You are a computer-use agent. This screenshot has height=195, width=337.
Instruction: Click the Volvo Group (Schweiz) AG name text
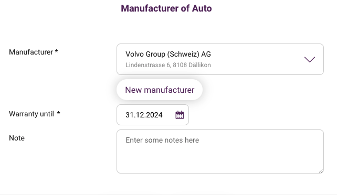[x=168, y=54]
